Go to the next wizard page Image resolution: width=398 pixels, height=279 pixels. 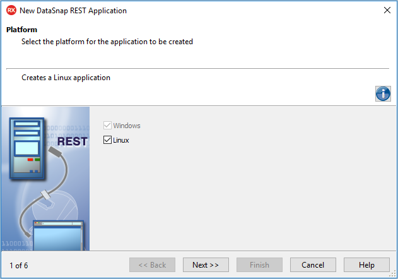click(x=206, y=264)
